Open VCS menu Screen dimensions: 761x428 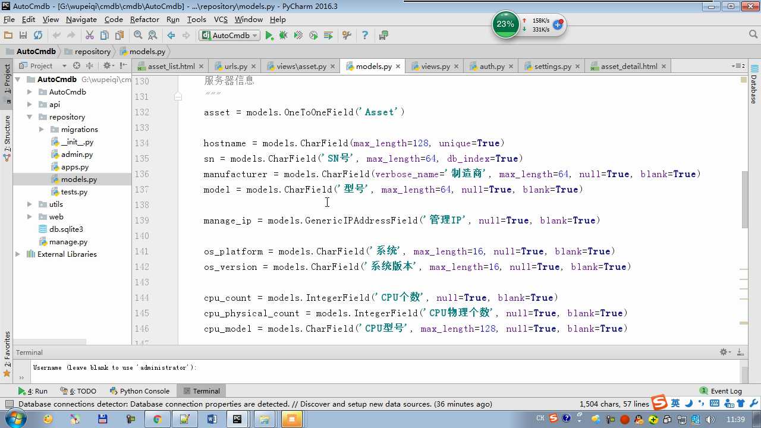coord(221,20)
